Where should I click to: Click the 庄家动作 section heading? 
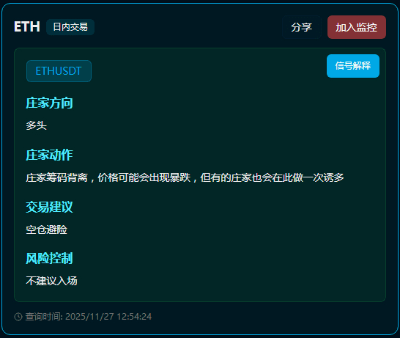pyautogui.click(x=49, y=155)
